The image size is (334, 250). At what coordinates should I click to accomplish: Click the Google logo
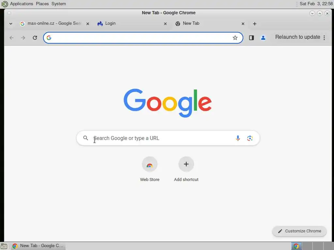click(168, 103)
